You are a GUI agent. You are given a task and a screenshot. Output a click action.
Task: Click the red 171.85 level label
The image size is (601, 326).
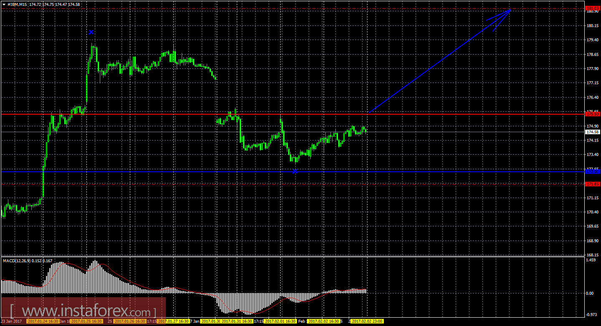[x=593, y=184]
